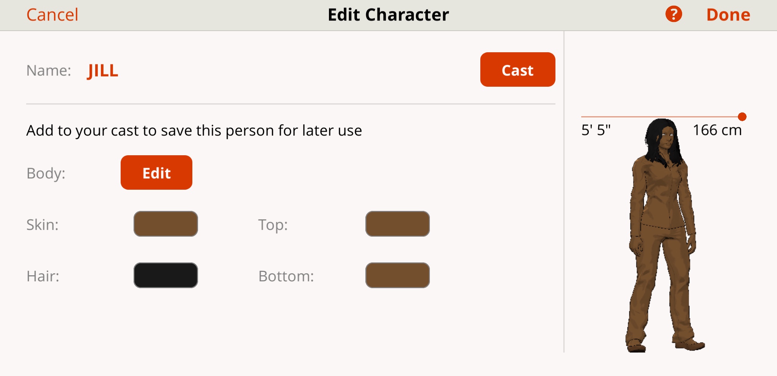Click the height slider handle
Viewport: 777px width, 376px height.
742,117
